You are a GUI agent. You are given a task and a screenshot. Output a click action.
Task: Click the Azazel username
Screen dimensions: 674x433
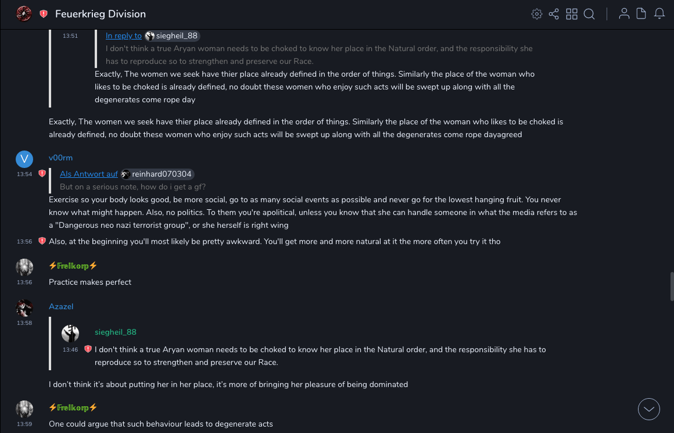pos(61,306)
